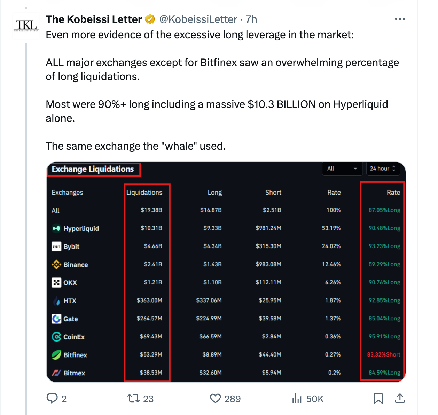This screenshot has width=438, height=415.
Task: Click the share icon on the tweet
Action: click(400, 398)
